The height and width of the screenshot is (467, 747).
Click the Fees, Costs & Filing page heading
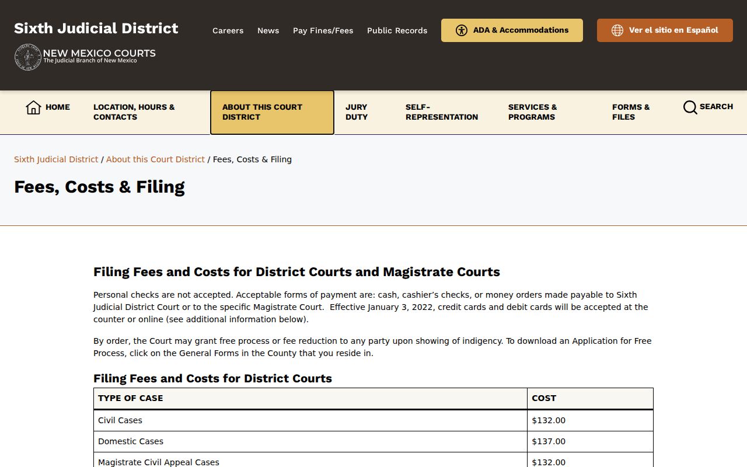click(x=99, y=187)
